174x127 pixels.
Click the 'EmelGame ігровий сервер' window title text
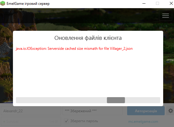(28, 4)
